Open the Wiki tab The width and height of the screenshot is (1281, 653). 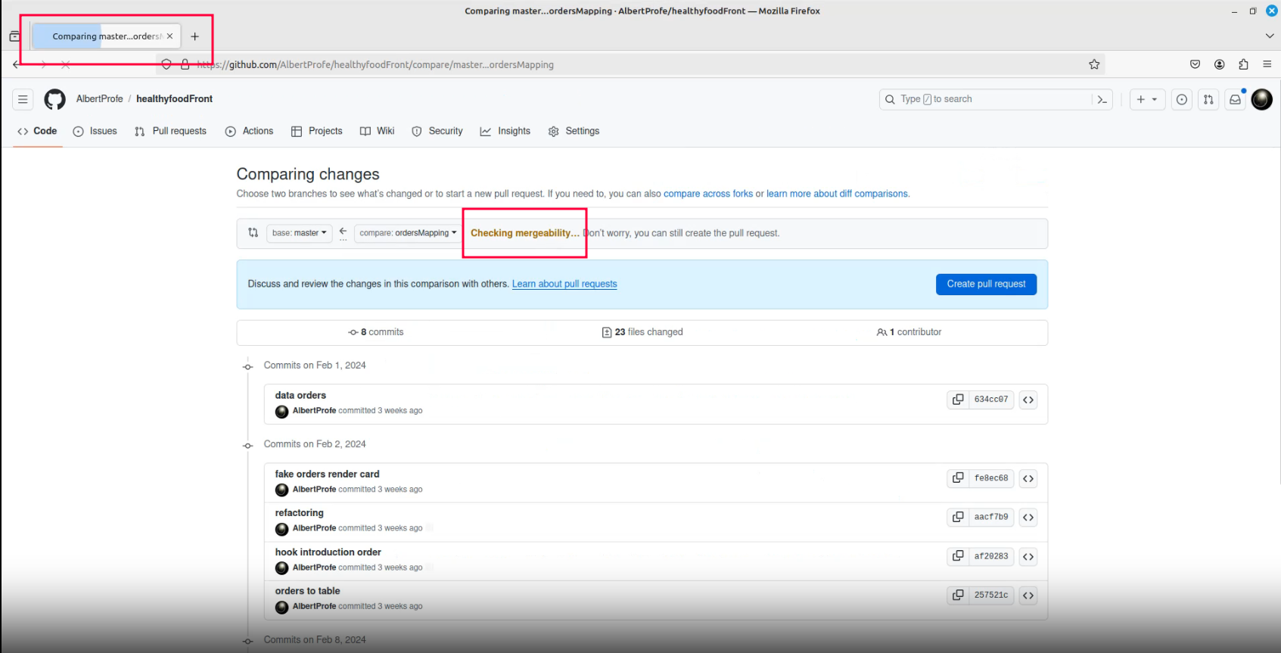pos(377,131)
